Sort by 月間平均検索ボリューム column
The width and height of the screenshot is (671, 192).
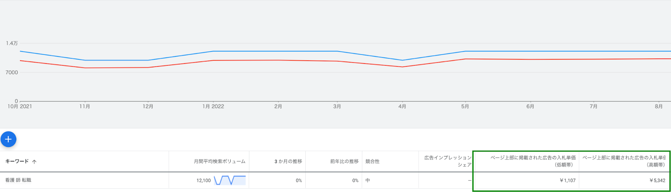point(219,161)
